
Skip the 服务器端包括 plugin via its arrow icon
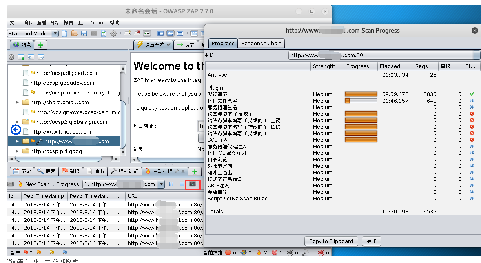[x=472, y=107]
